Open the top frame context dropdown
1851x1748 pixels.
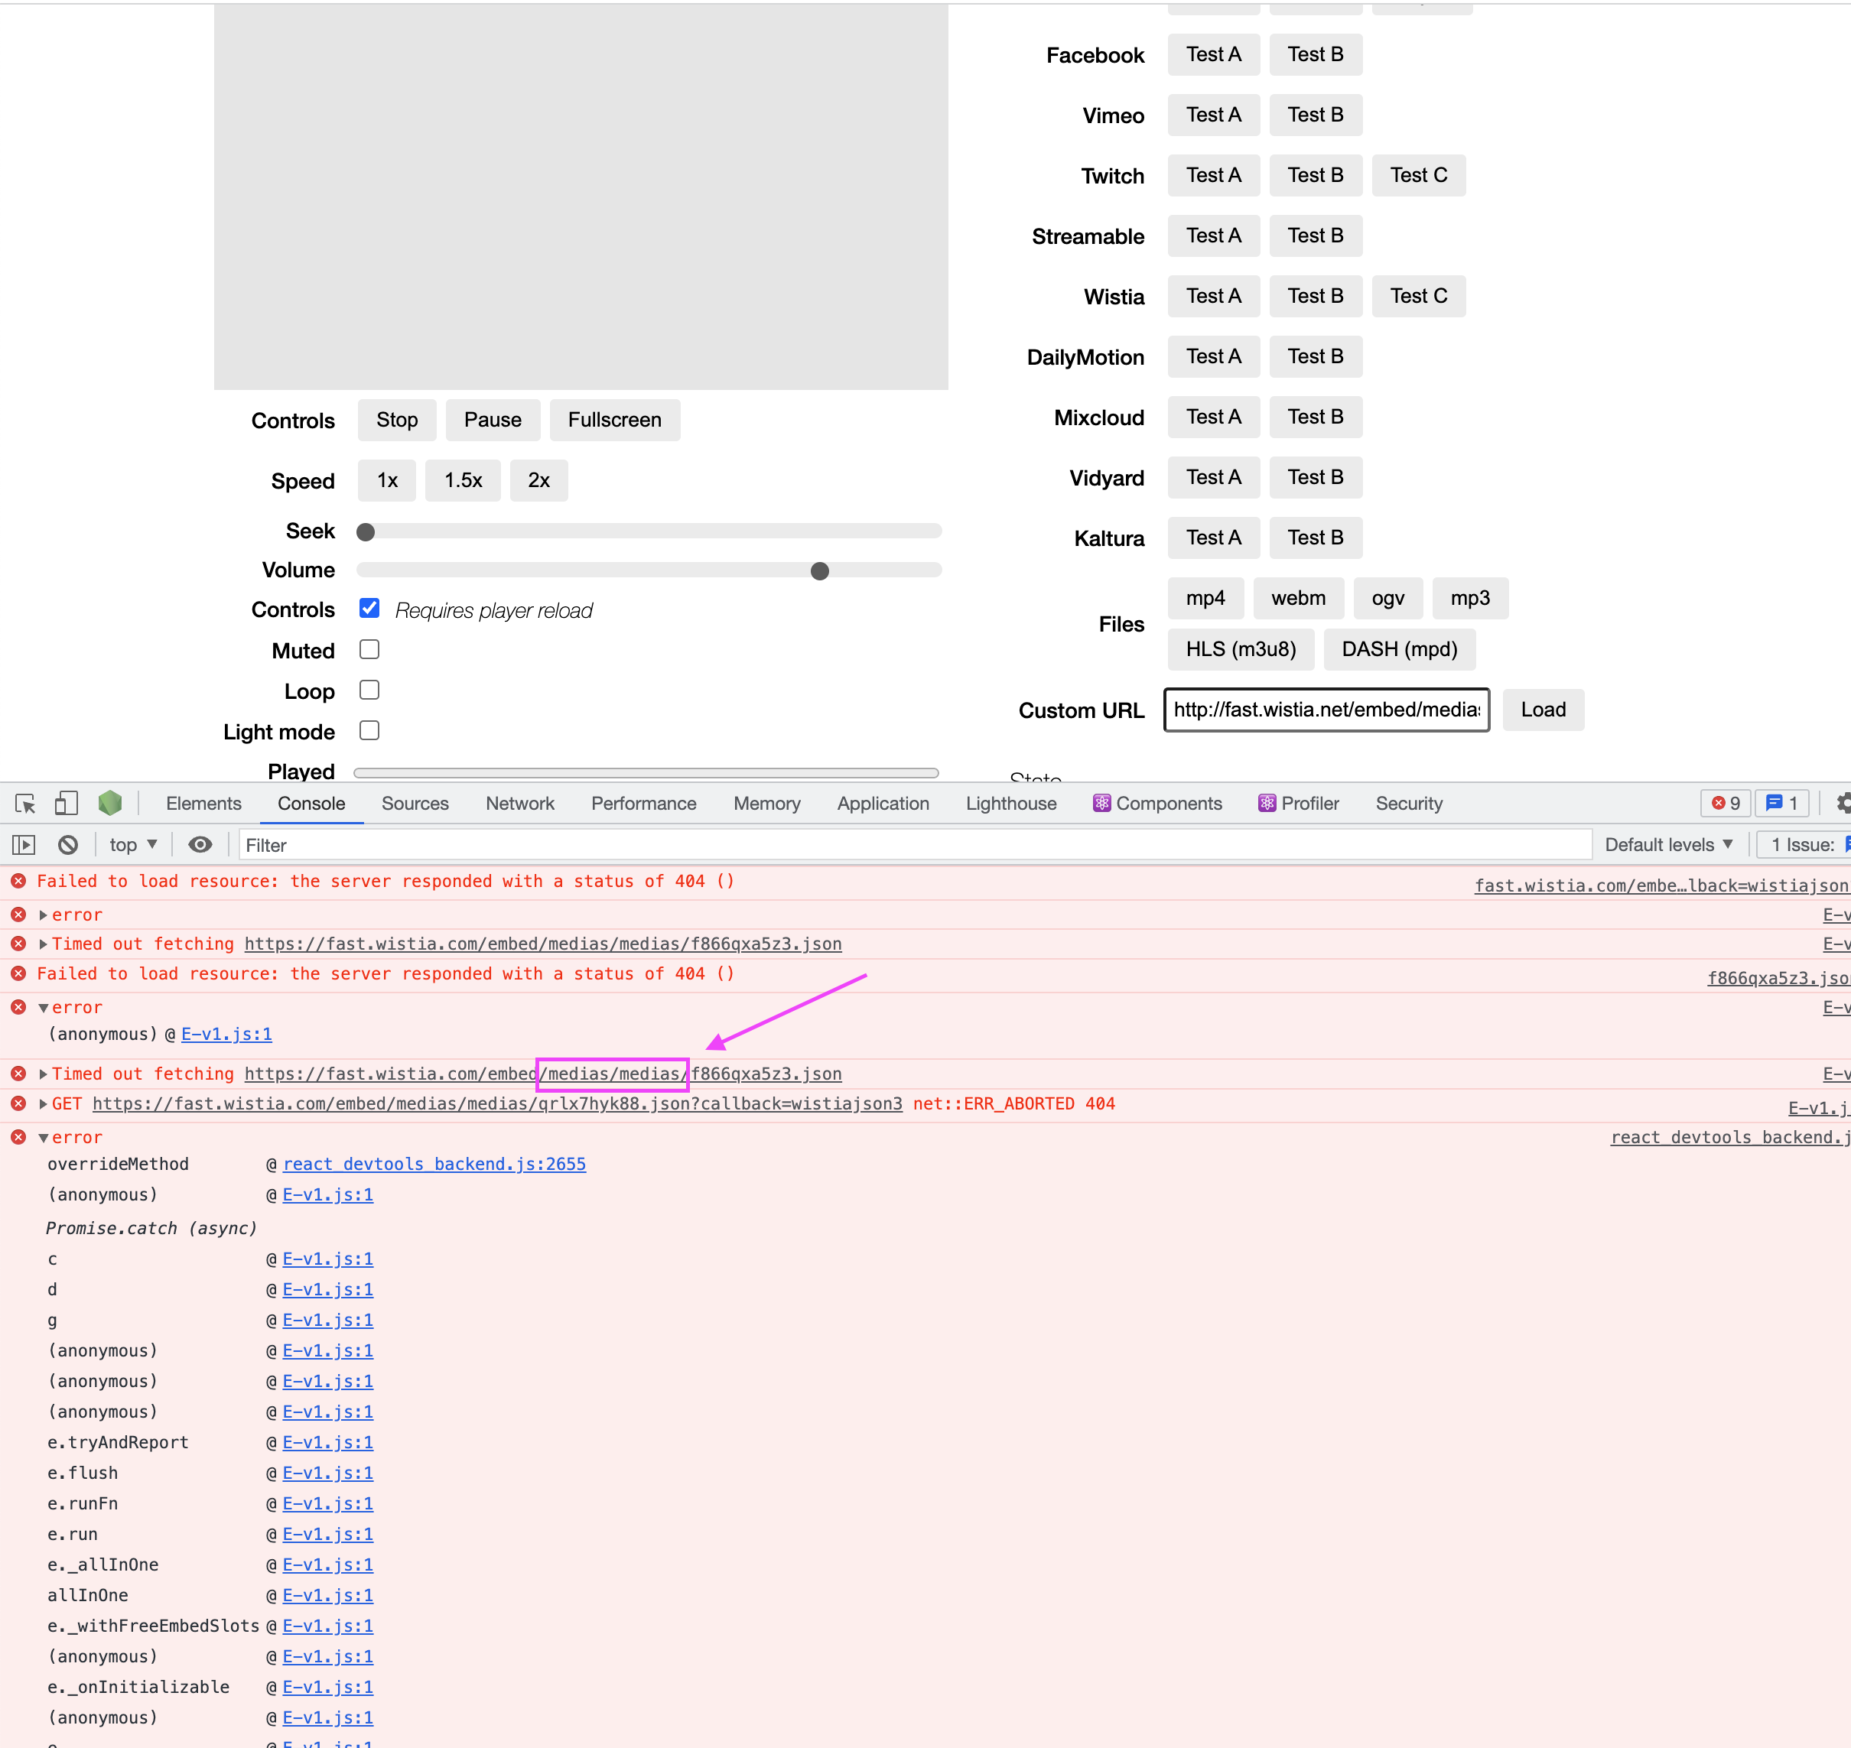coord(132,844)
